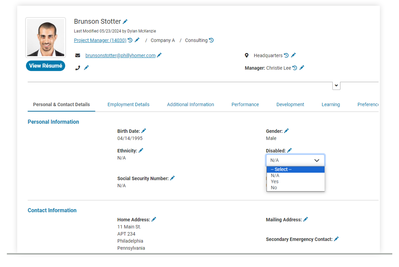Edit the Birth Date field

tap(144, 131)
